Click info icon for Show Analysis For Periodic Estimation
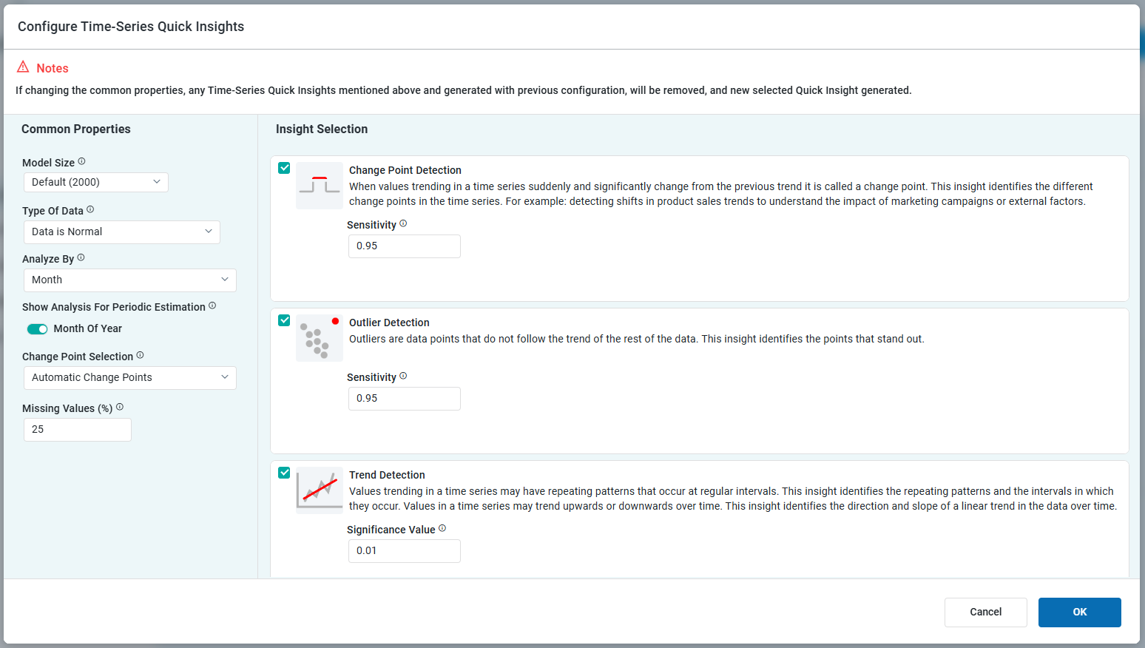 coord(212,306)
